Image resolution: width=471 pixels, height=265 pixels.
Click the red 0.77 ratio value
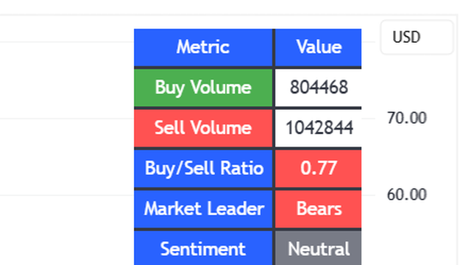(x=319, y=169)
